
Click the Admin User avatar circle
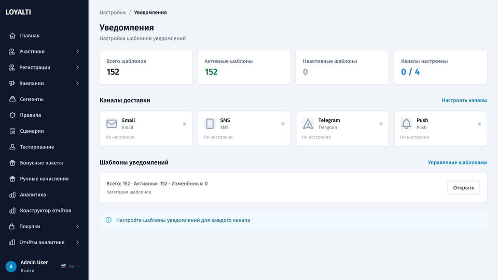point(11,267)
